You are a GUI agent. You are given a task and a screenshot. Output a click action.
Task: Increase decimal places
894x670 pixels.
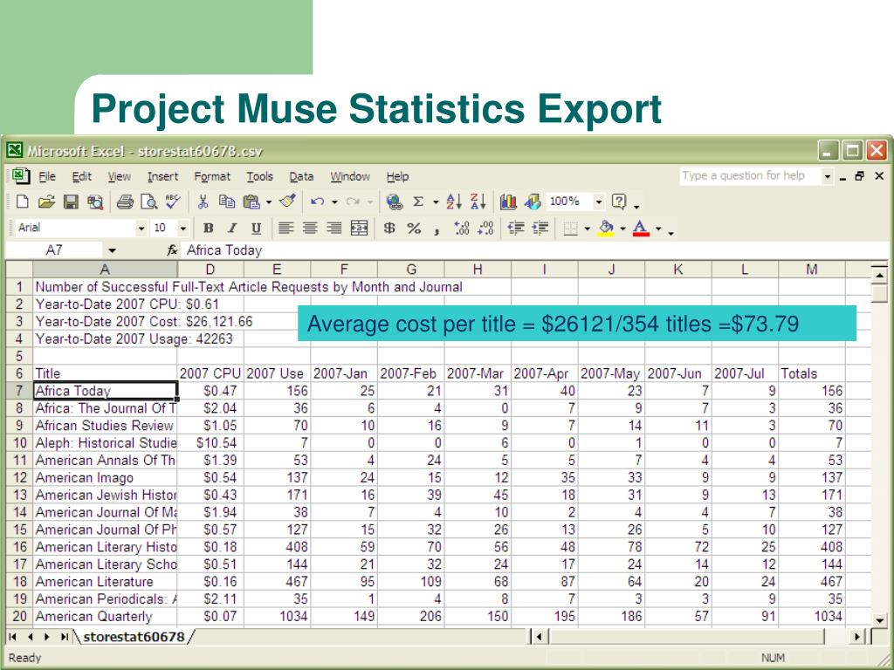tap(461, 229)
